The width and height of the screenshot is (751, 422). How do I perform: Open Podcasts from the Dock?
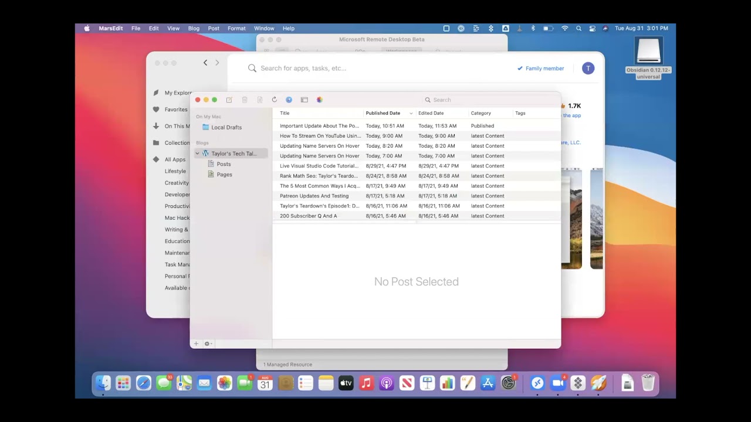(x=387, y=383)
